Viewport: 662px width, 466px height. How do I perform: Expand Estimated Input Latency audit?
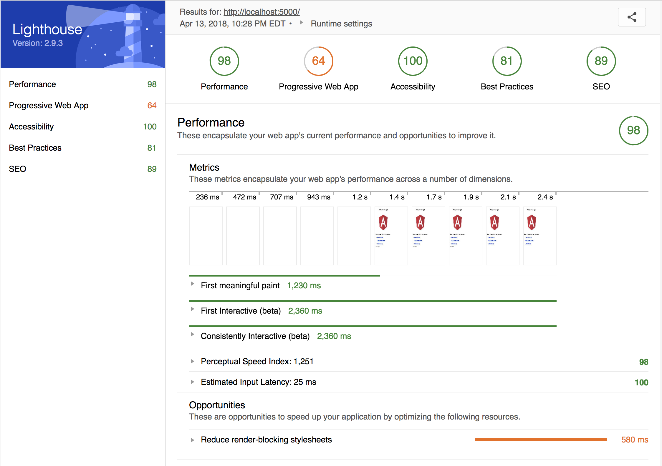pyautogui.click(x=192, y=382)
